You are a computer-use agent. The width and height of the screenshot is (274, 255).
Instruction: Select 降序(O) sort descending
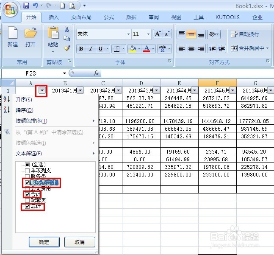25,110
